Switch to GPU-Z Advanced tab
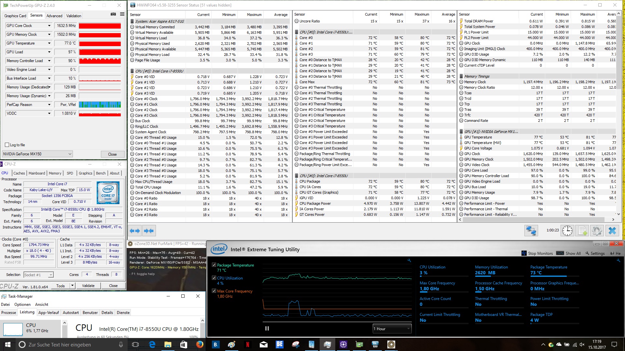The height and width of the screenshot is (351, 625). [x=54, y=16]
